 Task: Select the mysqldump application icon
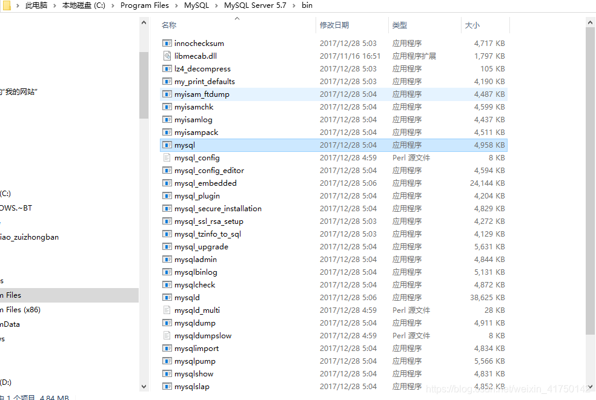point(167,323)
